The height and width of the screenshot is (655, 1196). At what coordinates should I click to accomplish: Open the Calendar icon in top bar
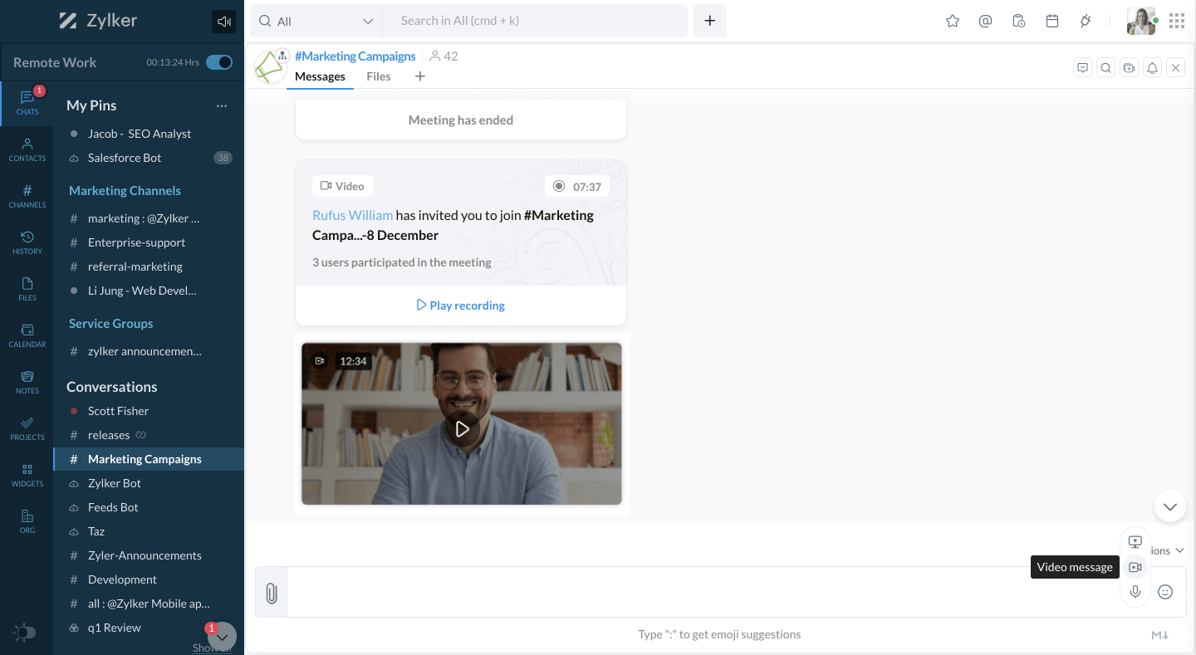tap(1052, 21)
